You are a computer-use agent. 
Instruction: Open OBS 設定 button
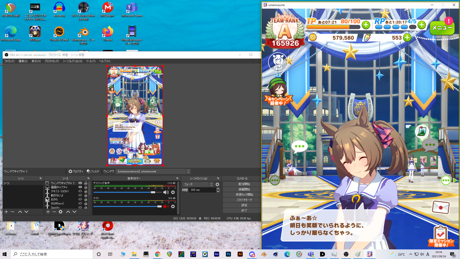(242, 205)
